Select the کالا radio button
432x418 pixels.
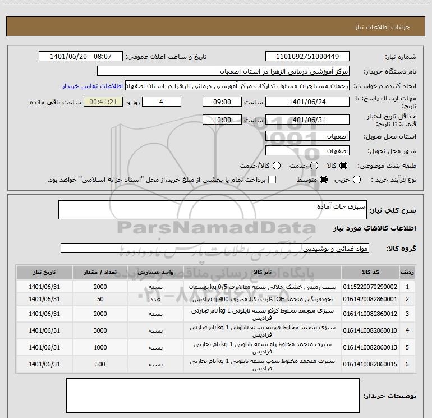click(343, 166)
